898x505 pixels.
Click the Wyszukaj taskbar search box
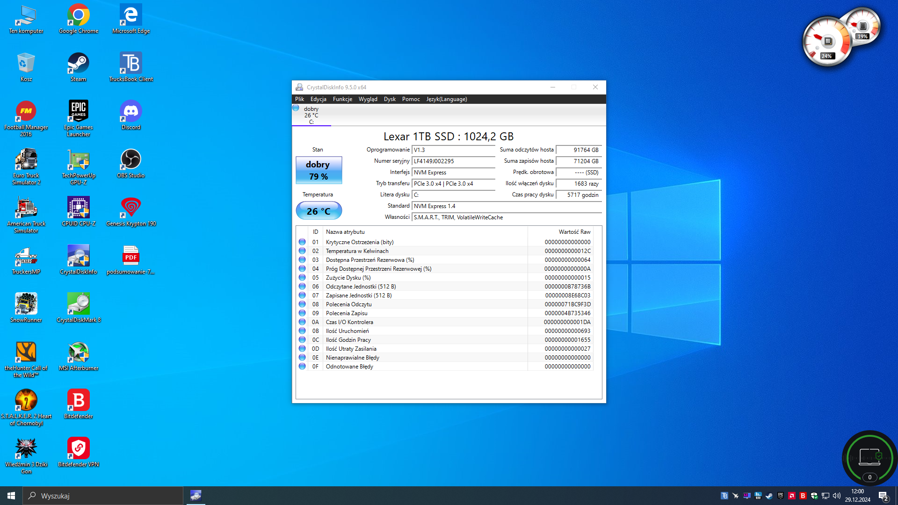103,496
